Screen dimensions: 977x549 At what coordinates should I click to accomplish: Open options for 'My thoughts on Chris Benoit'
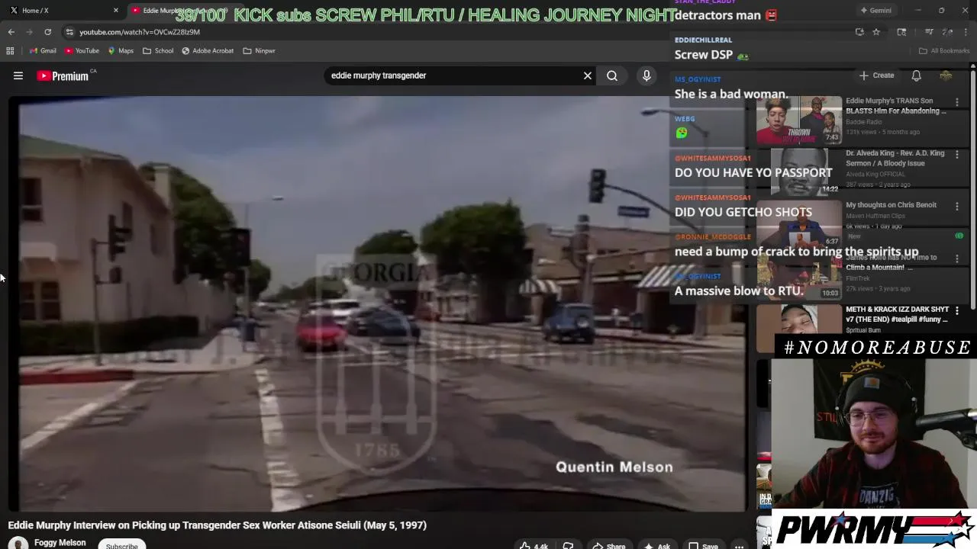tap(957, 207)
